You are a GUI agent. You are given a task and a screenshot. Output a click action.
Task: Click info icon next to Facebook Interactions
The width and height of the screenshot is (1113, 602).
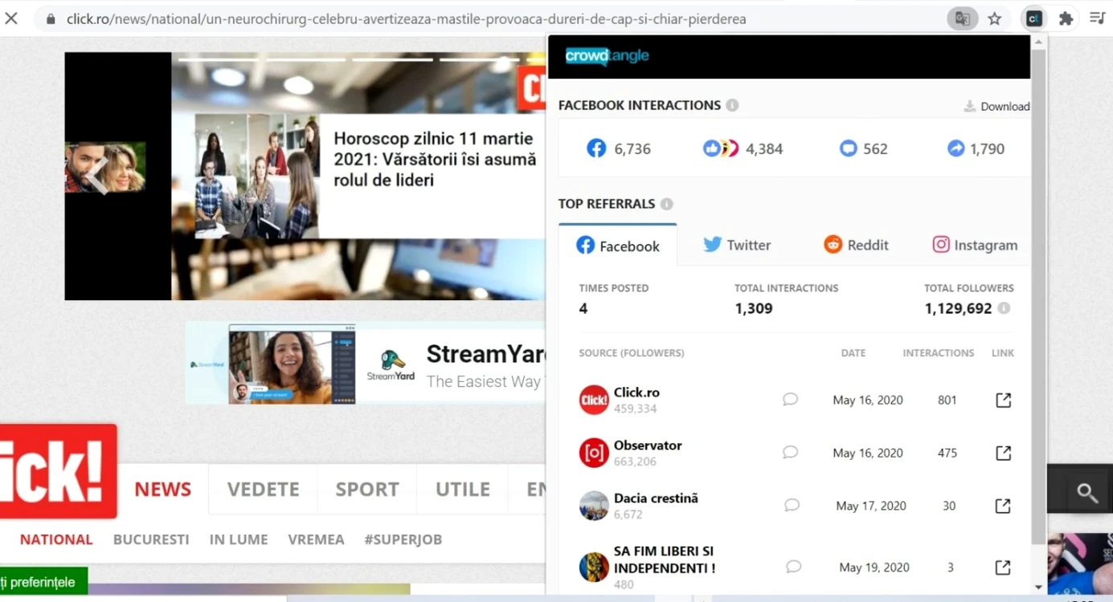[x=732, y=105]
